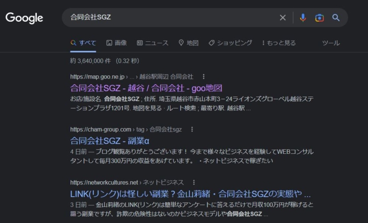This screenshot has height=223, width=368.
Task: Clear the search box with X icon
Action: pyautogui.click(x=283, y=18)
